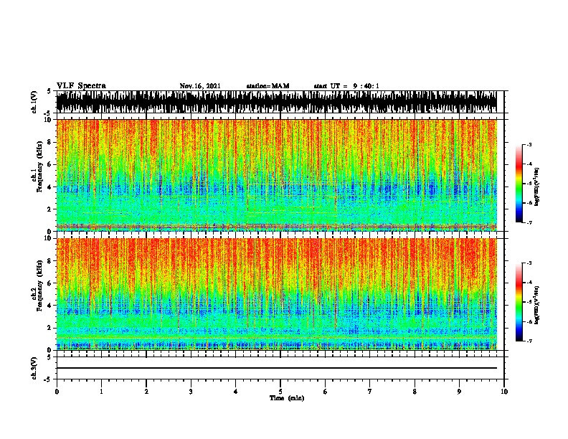Click inside the ch.2 spectrogram plot
The width and height of the screenshot is (568, 439).
[x=277, y=294]
